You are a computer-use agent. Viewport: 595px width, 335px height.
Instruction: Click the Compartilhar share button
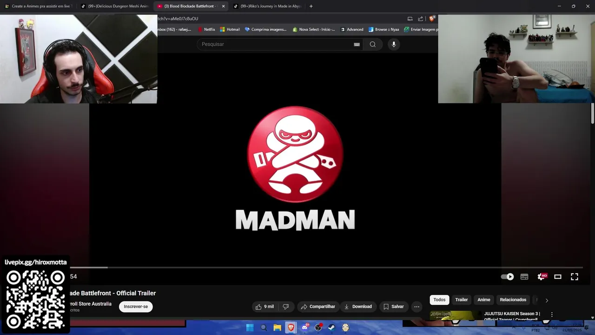[318, 307]
